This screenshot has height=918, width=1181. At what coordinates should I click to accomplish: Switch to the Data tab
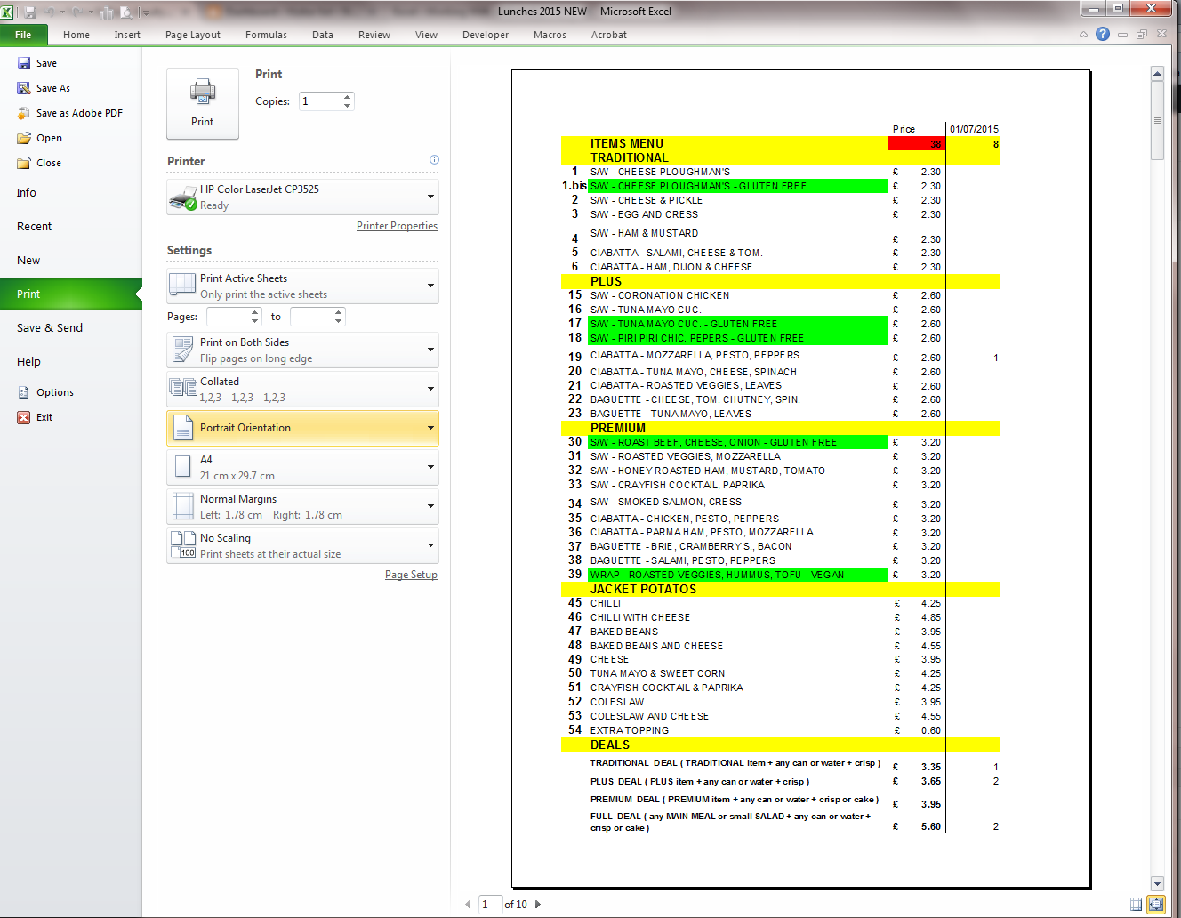(323, 35)
